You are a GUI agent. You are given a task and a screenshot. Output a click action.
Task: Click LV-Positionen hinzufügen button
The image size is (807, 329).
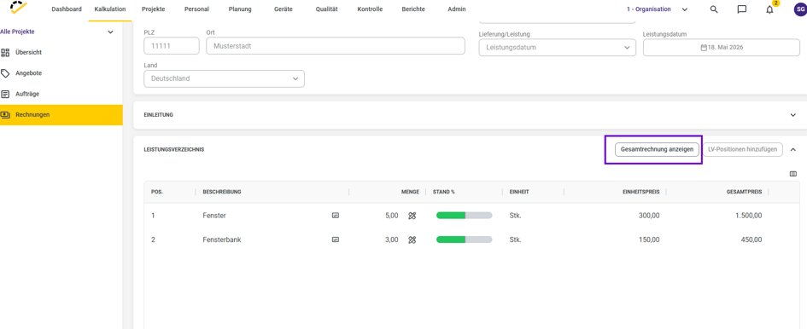[x=743, y=150]
